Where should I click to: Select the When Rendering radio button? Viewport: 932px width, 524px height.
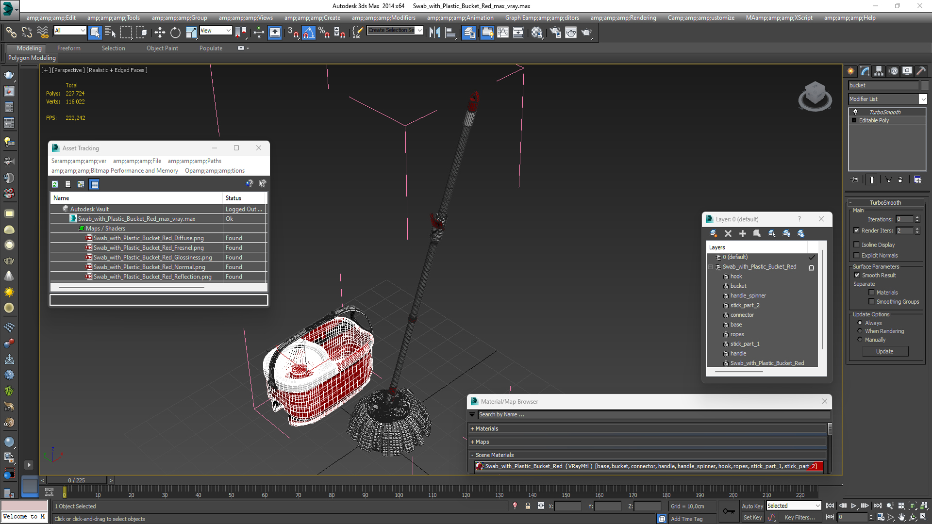coord(860,331)
